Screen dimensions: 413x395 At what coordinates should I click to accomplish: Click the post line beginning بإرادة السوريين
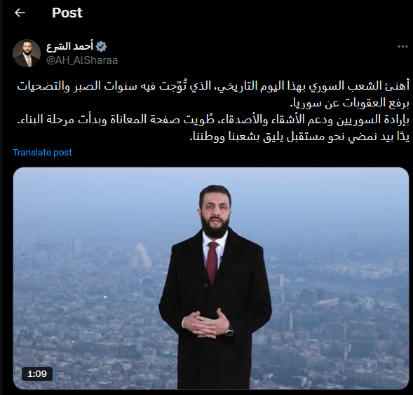coord(213,120)
